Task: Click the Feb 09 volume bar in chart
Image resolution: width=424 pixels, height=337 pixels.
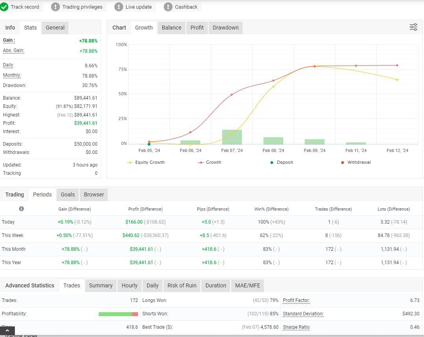Action: 315,142
